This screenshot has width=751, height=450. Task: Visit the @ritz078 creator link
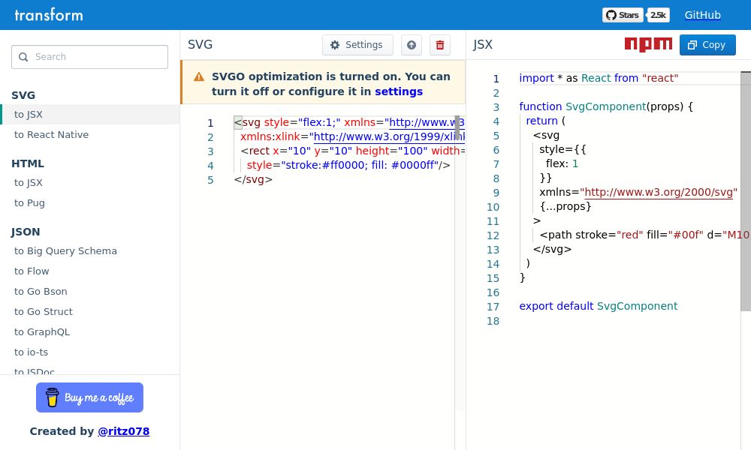[x=123, y=431]
